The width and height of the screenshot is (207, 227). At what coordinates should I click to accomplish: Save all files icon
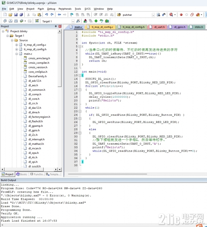coord(21,15)
